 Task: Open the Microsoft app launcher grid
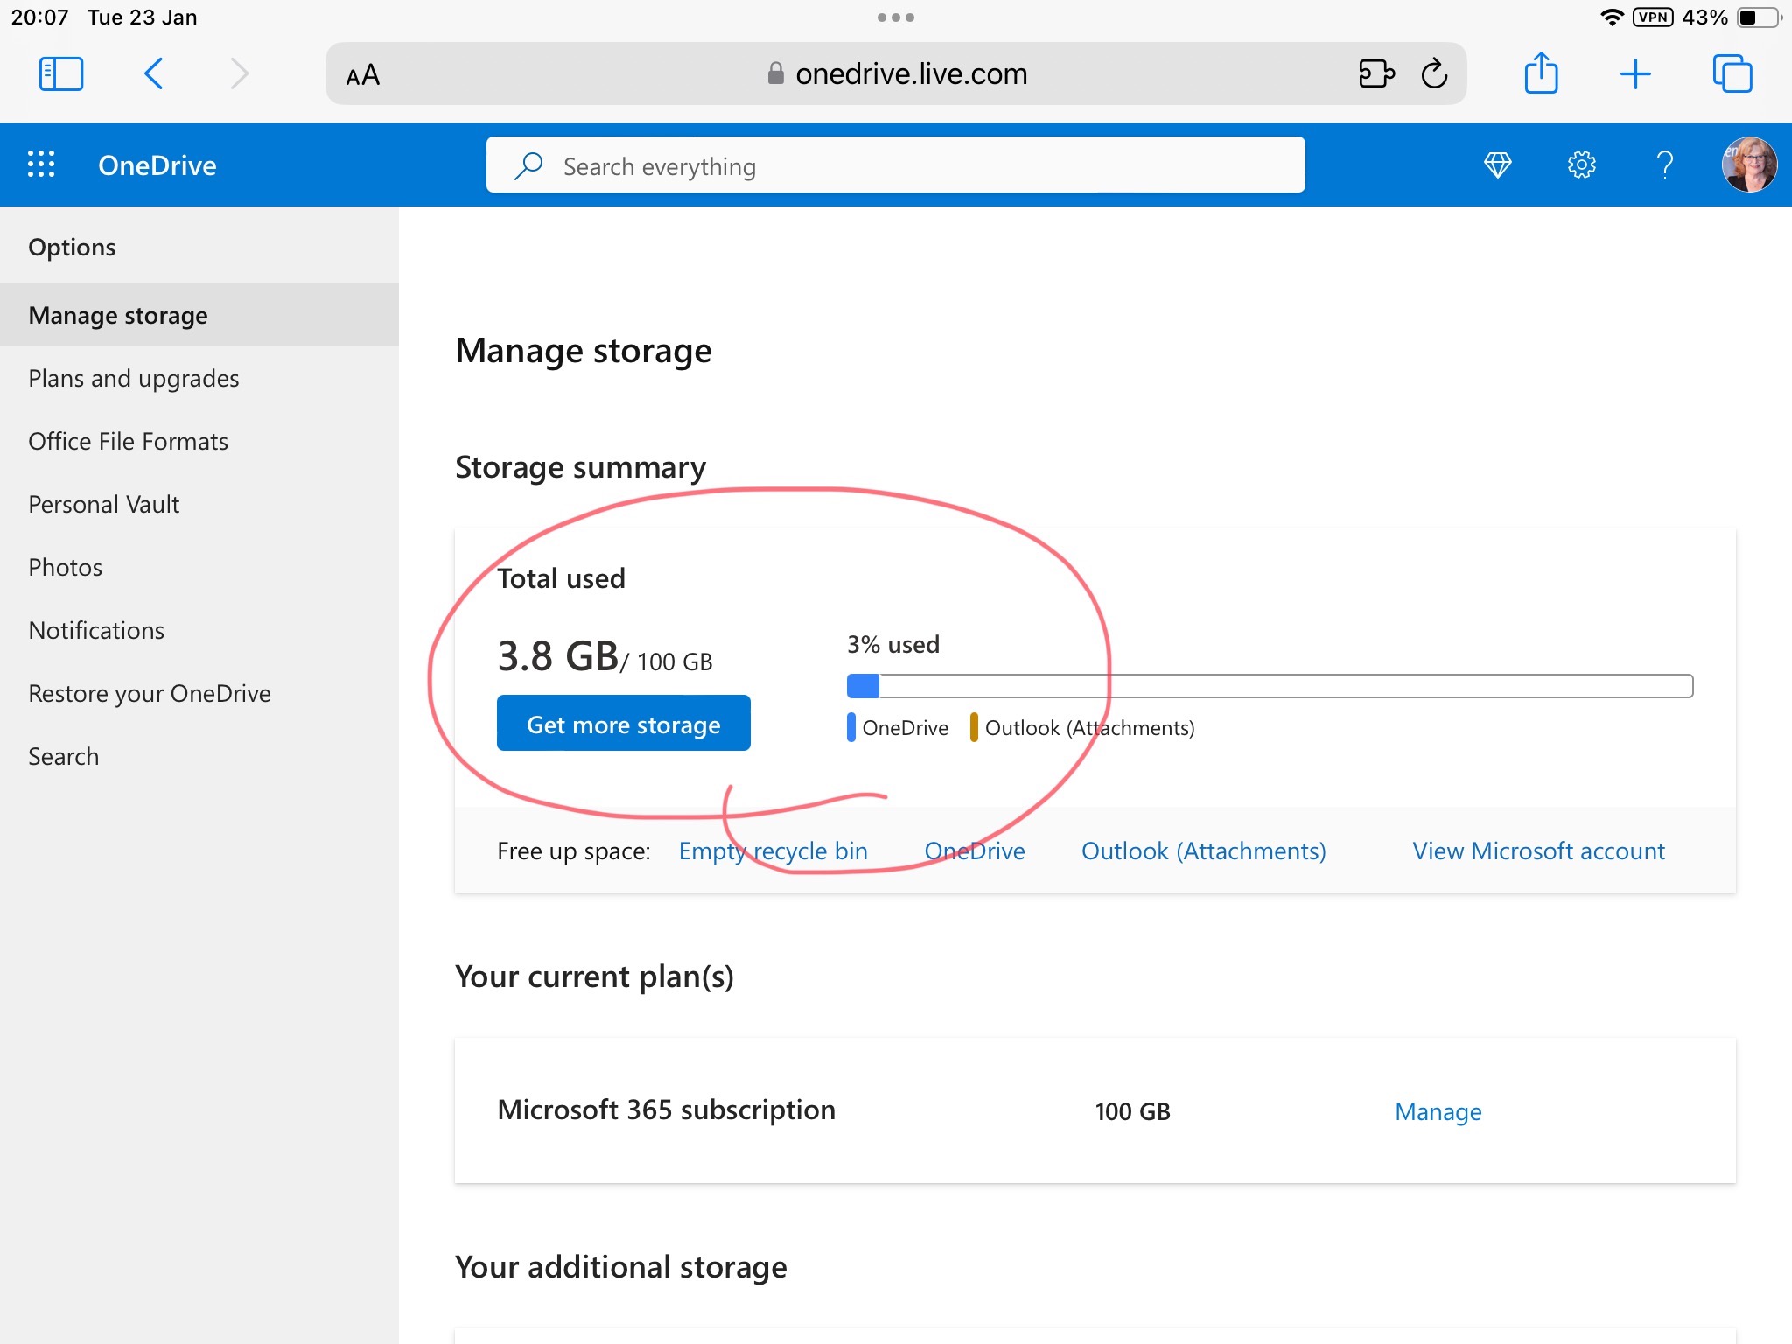point(41,164)
